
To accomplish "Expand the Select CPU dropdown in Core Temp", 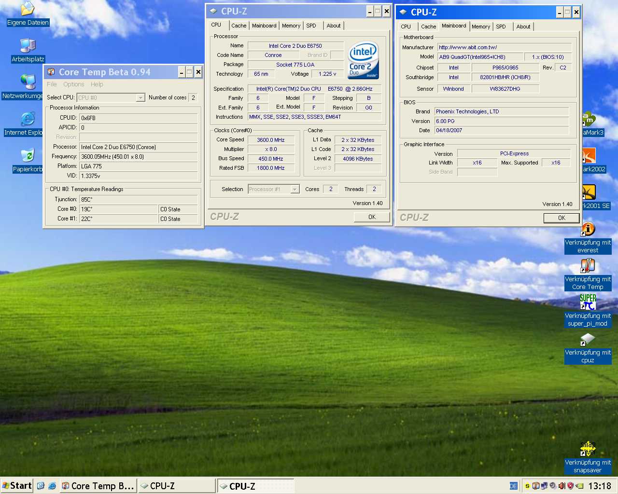I will coord(140,97).
